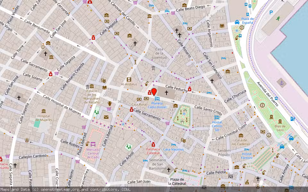
Task: Click the Blas de Lezo monument icon
Action: pos(280,121)
